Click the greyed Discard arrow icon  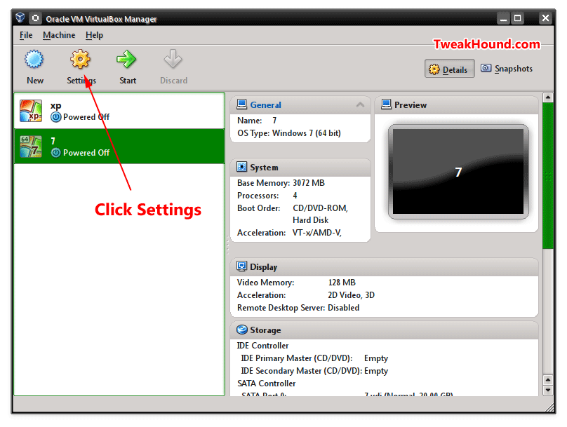point(173,59)
